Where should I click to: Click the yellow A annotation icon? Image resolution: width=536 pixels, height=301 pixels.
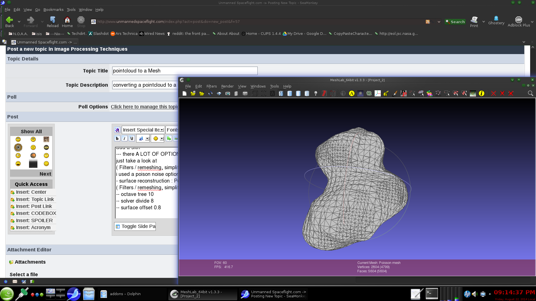[352, 94]
